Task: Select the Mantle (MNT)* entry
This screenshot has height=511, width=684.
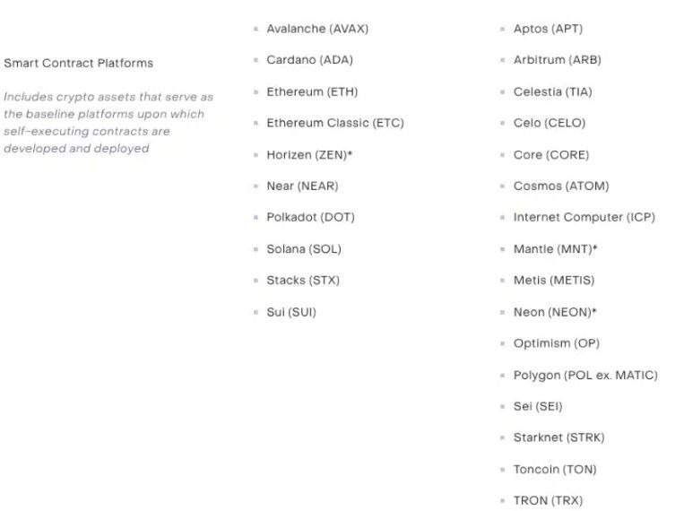Action: [x=555, y=248]
